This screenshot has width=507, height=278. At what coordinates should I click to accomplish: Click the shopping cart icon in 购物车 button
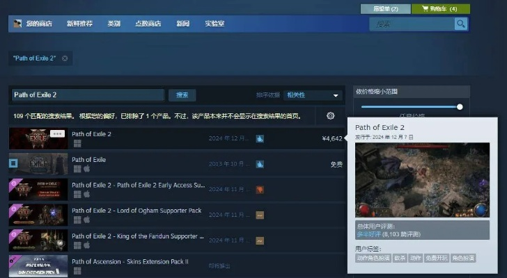[x=425, y=9]
